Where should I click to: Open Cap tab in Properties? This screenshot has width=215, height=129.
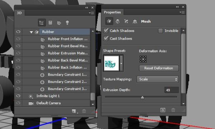pyautogui.click(x=126, y=21)
